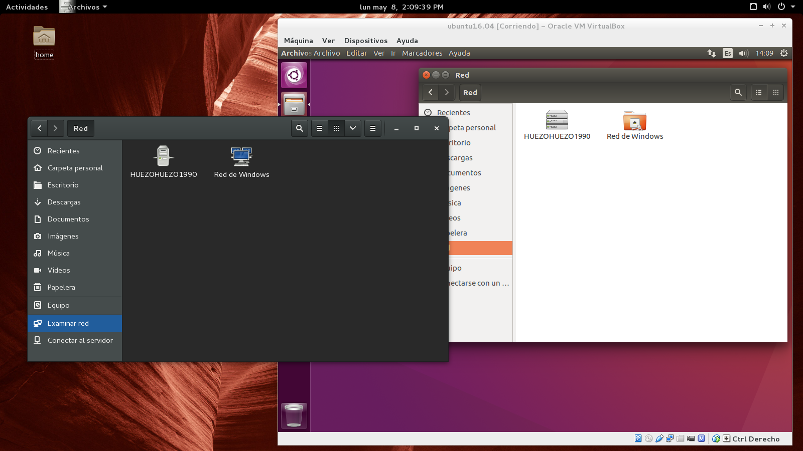Click network indicator in Ubuntu guest panel
This screenshot has height=451, width=803.
coord(712,53)
